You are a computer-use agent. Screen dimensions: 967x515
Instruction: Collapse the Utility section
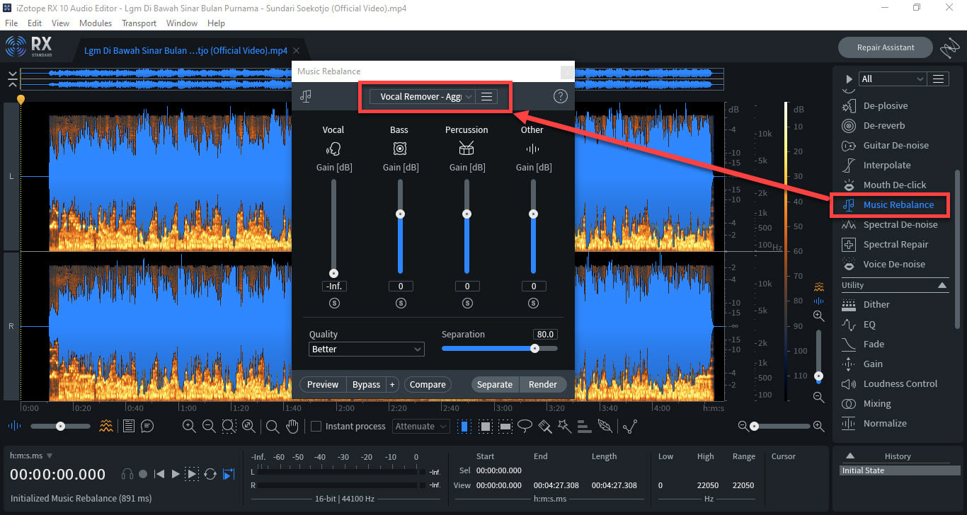942,285
